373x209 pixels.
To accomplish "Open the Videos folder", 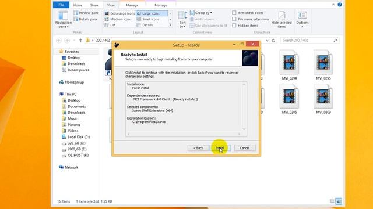I will 73,131.
